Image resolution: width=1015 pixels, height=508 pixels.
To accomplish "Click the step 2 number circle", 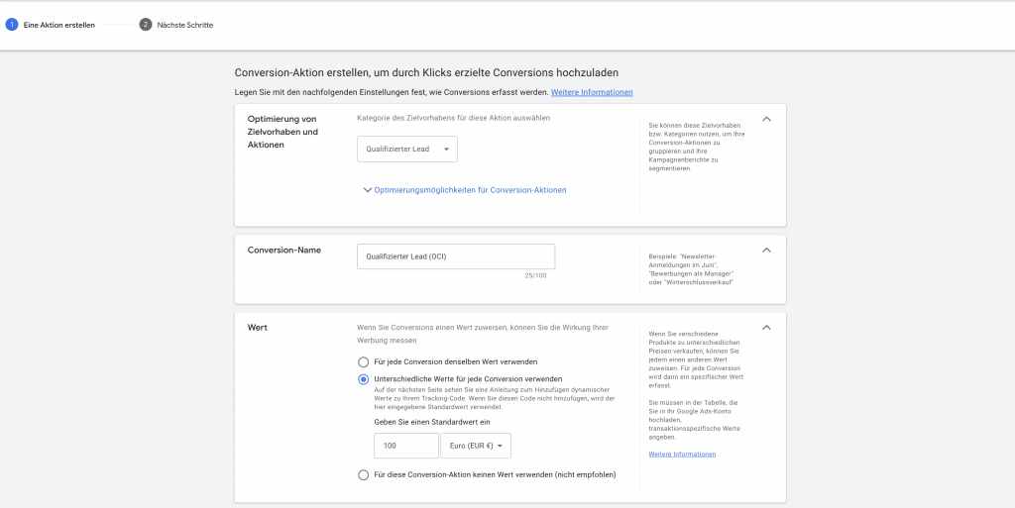I will pyautogui.click(x=146, y=25).
